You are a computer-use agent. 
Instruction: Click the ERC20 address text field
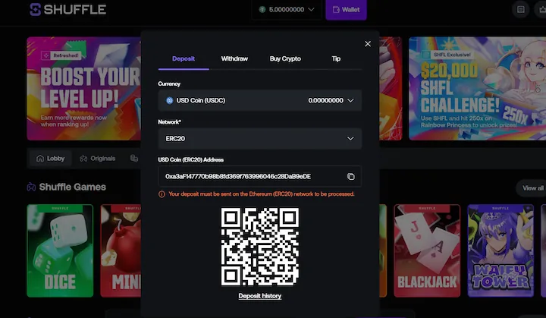pyautogui.click(x=250, y=177)
